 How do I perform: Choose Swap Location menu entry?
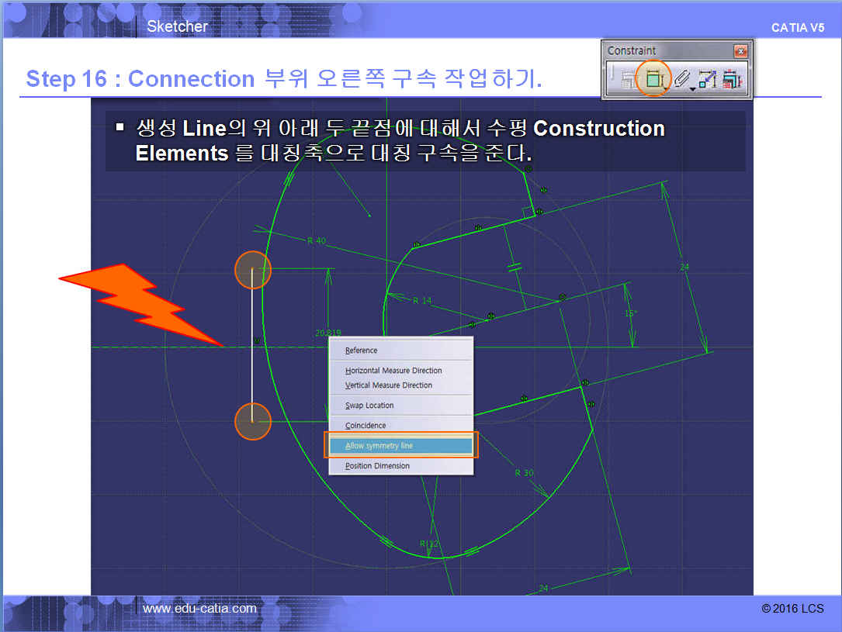369,406
